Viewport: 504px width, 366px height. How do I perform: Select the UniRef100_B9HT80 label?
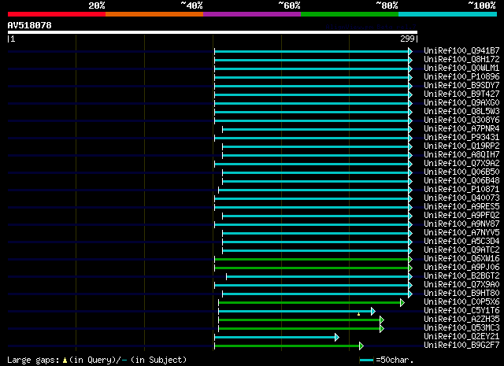(461, 294)
